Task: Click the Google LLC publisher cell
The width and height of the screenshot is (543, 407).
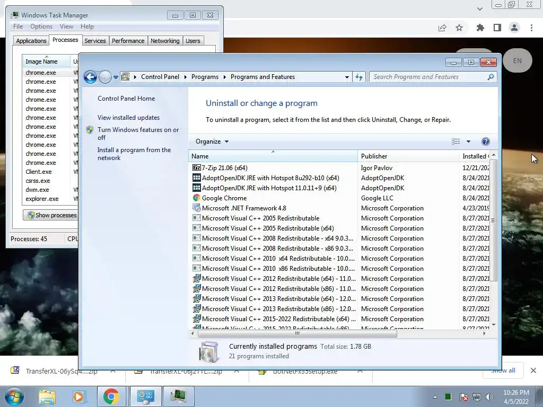Action: tap(377, 198)
